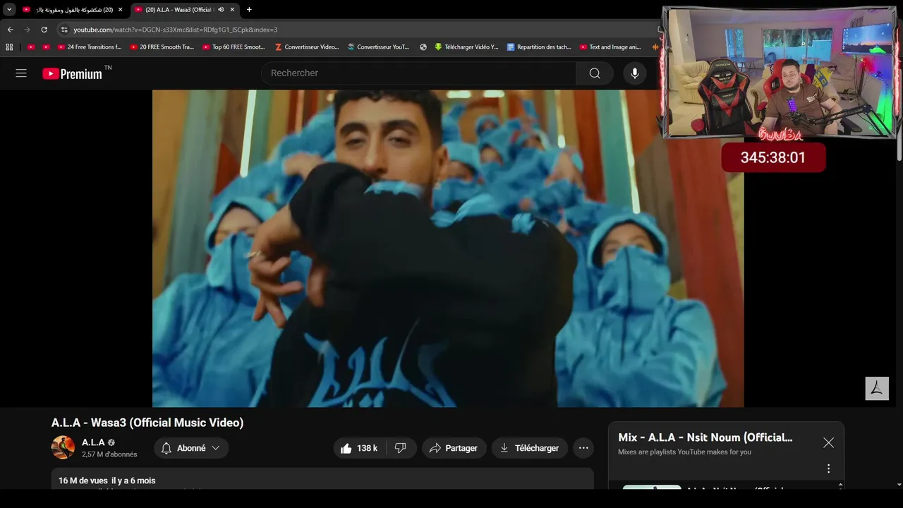This screenshot has height=508, width=903.
Task: Close the Arabic-titled first tab
Action: click(120, 10)
